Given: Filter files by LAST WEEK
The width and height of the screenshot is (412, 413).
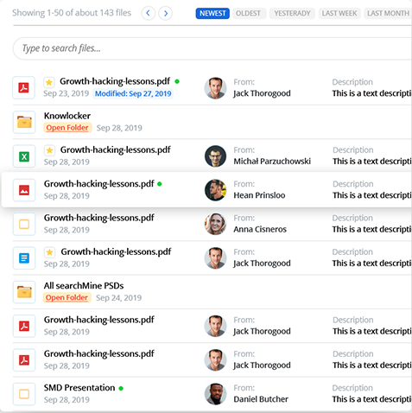Looking at the screenshot, I should click(339, 14).
